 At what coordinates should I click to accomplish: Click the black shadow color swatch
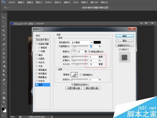point(97,42)
